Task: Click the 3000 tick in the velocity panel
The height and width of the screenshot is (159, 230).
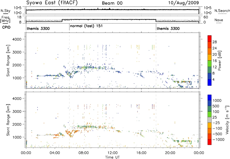Action: pos(17,111)
